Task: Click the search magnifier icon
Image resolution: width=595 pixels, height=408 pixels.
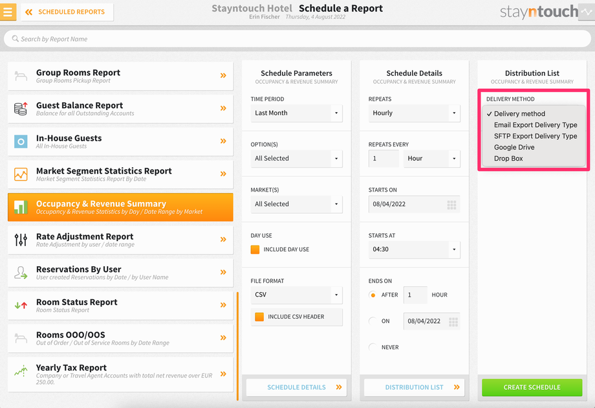Action: point(15,39)
